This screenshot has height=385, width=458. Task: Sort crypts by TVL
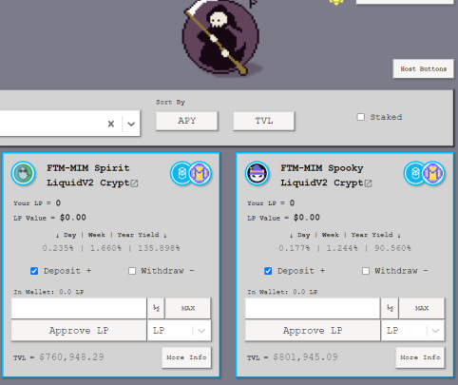tap(264, 121)
